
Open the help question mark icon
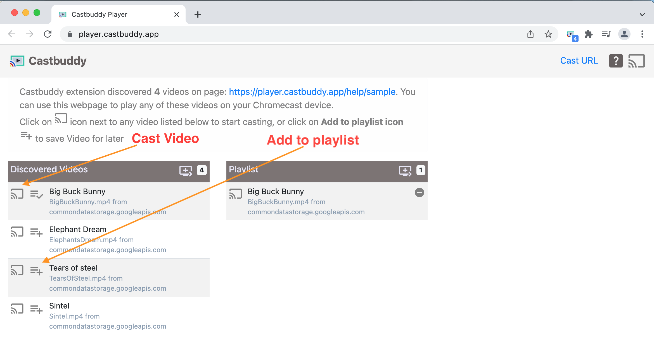[x=616, y=61]
